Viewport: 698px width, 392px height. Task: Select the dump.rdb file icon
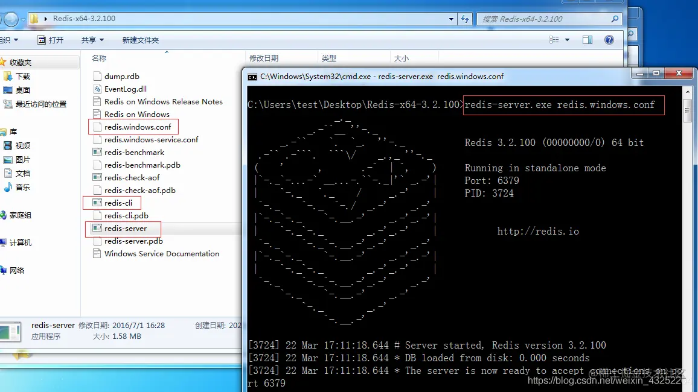tap(97, 76)
